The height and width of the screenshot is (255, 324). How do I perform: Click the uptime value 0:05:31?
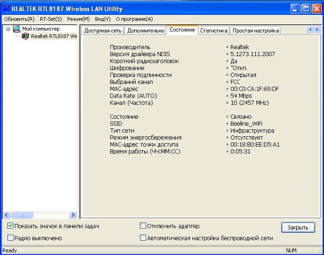point(240,152)
